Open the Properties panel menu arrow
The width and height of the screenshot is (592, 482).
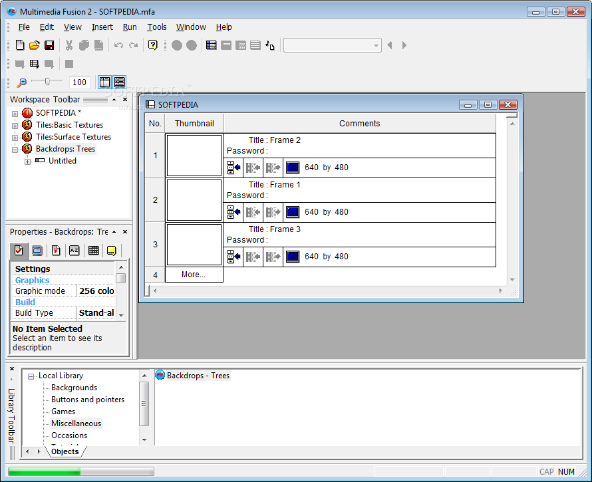coord(114,232)
